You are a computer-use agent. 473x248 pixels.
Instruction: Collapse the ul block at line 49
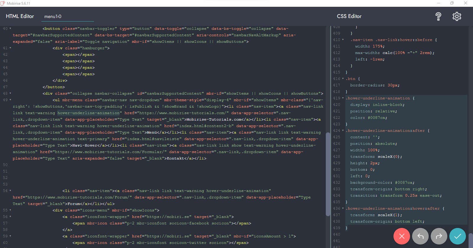tap(10, 100)
